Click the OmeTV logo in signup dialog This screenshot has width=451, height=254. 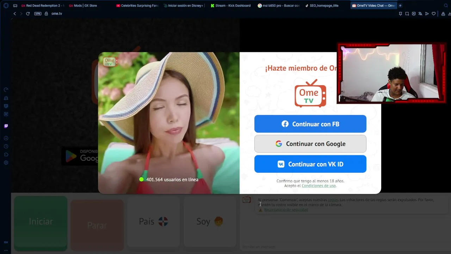tap(310, 93)
